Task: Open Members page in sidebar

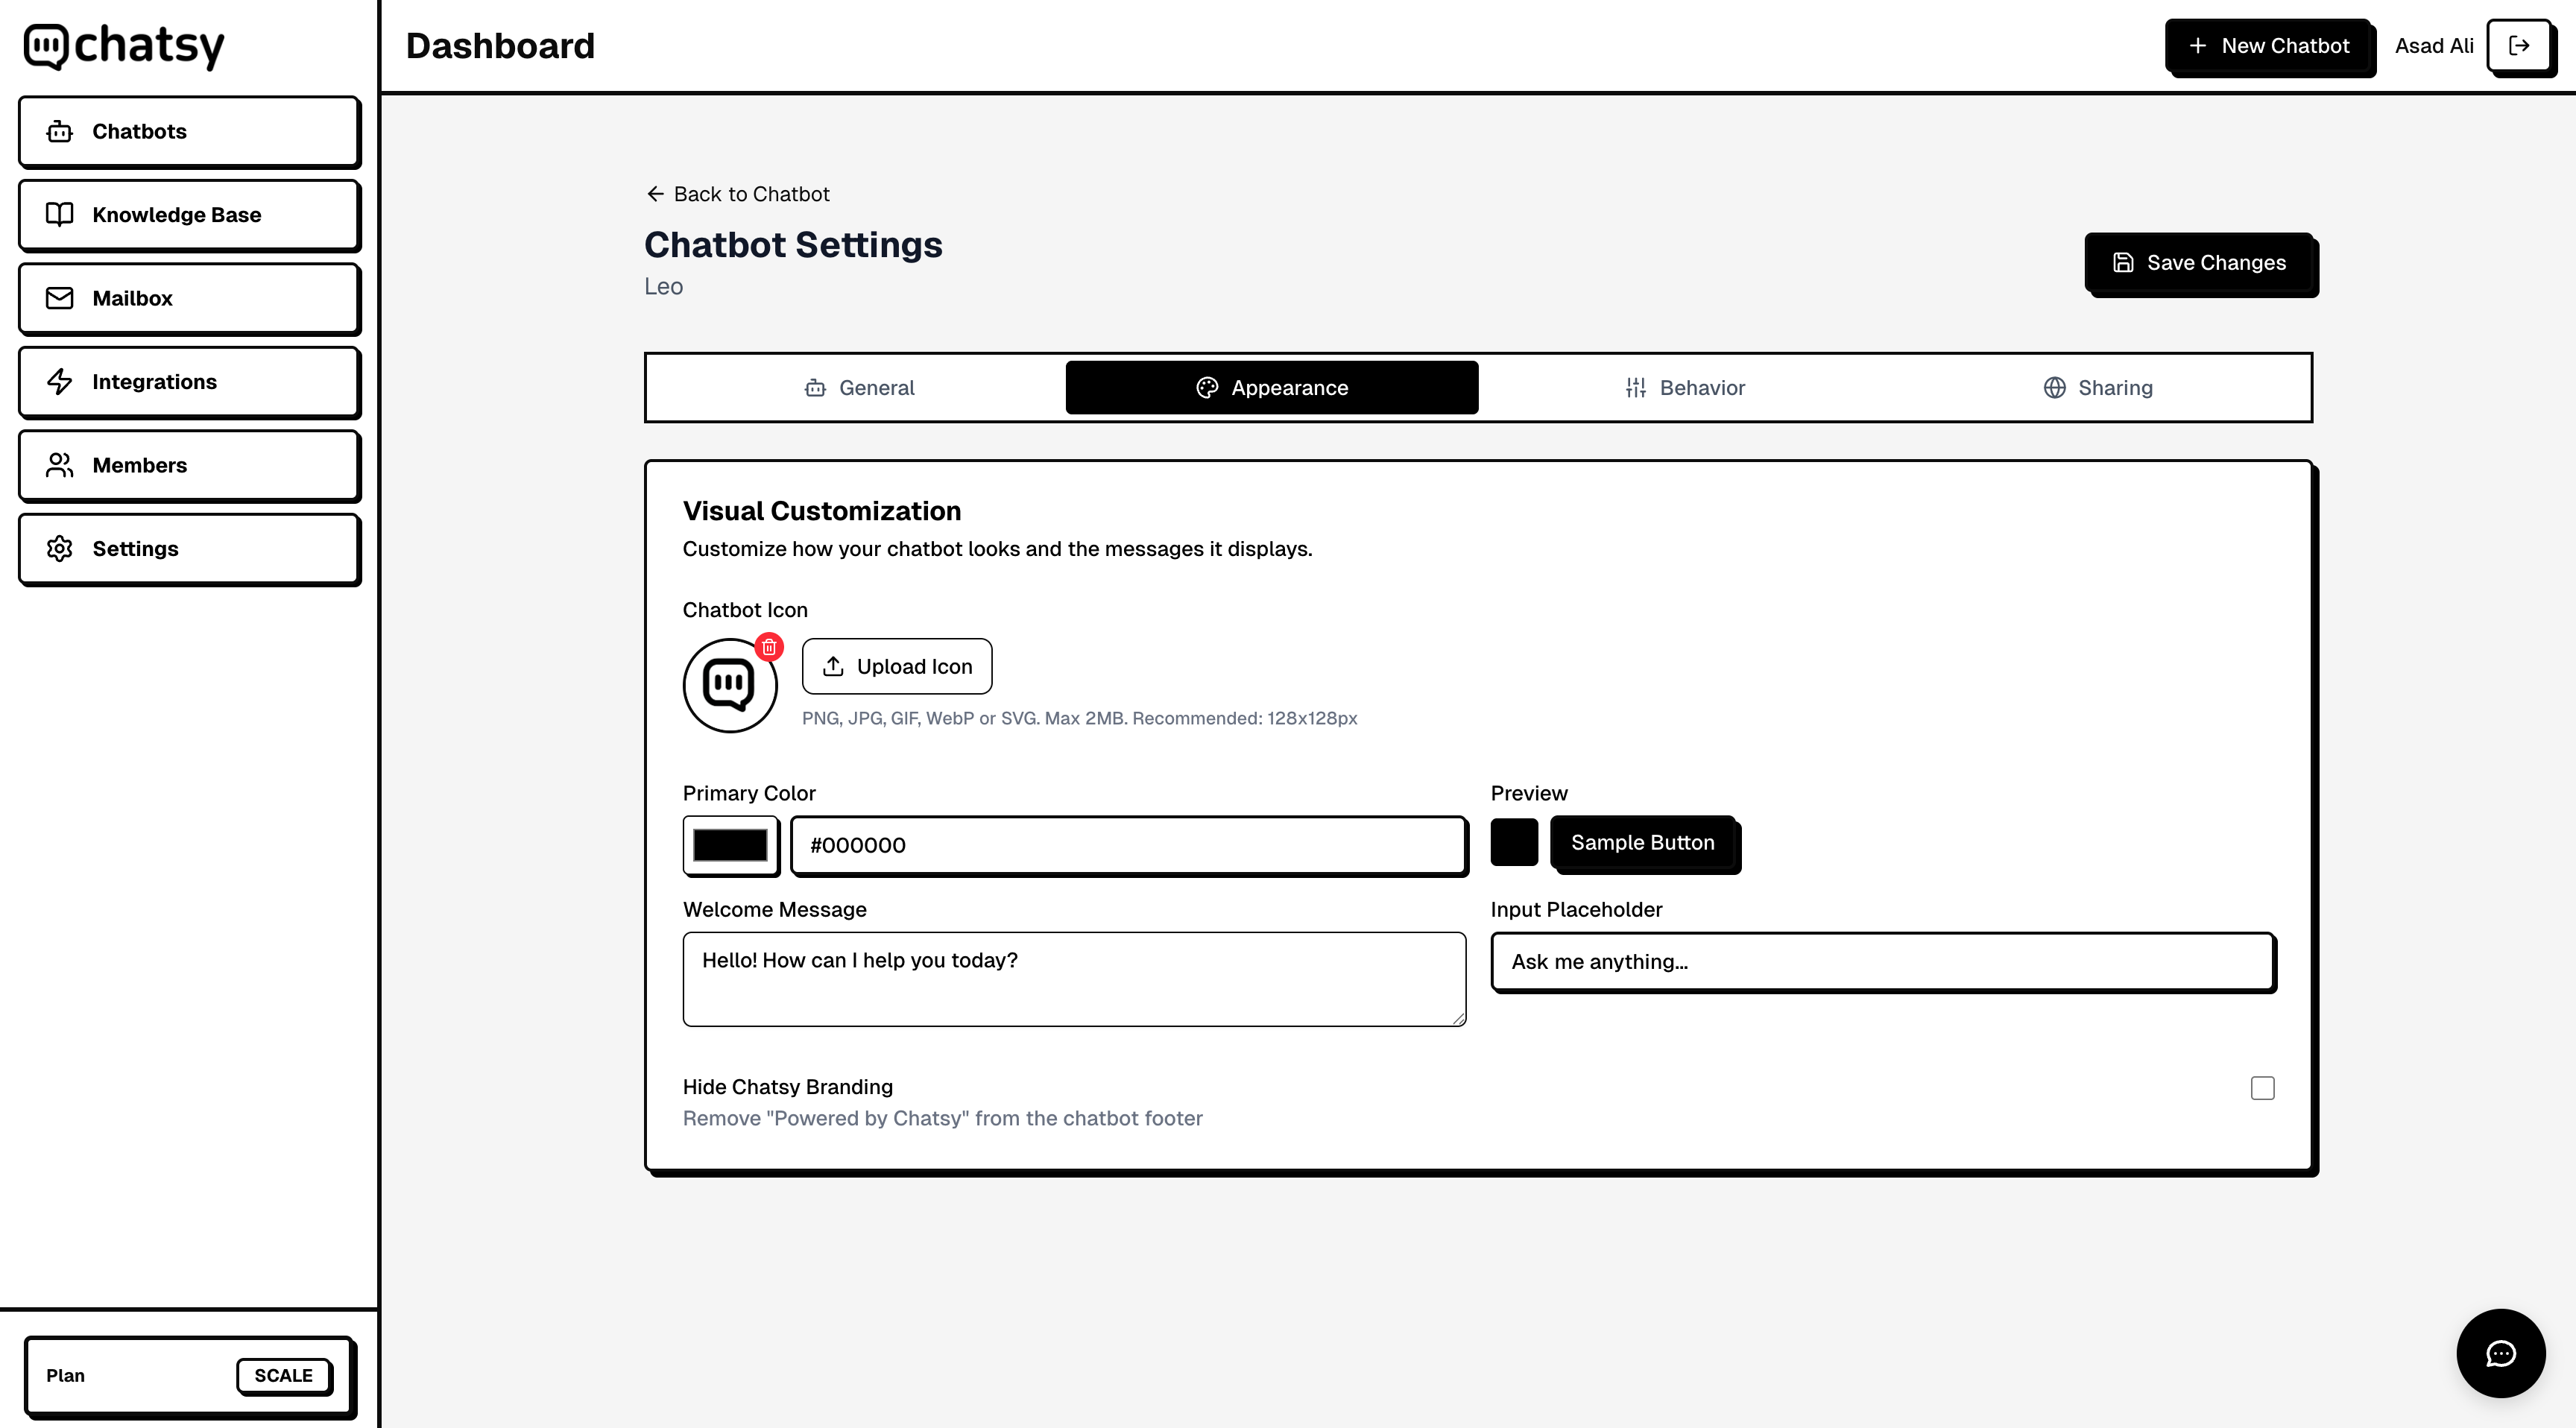Action: [x=189, y=465]
